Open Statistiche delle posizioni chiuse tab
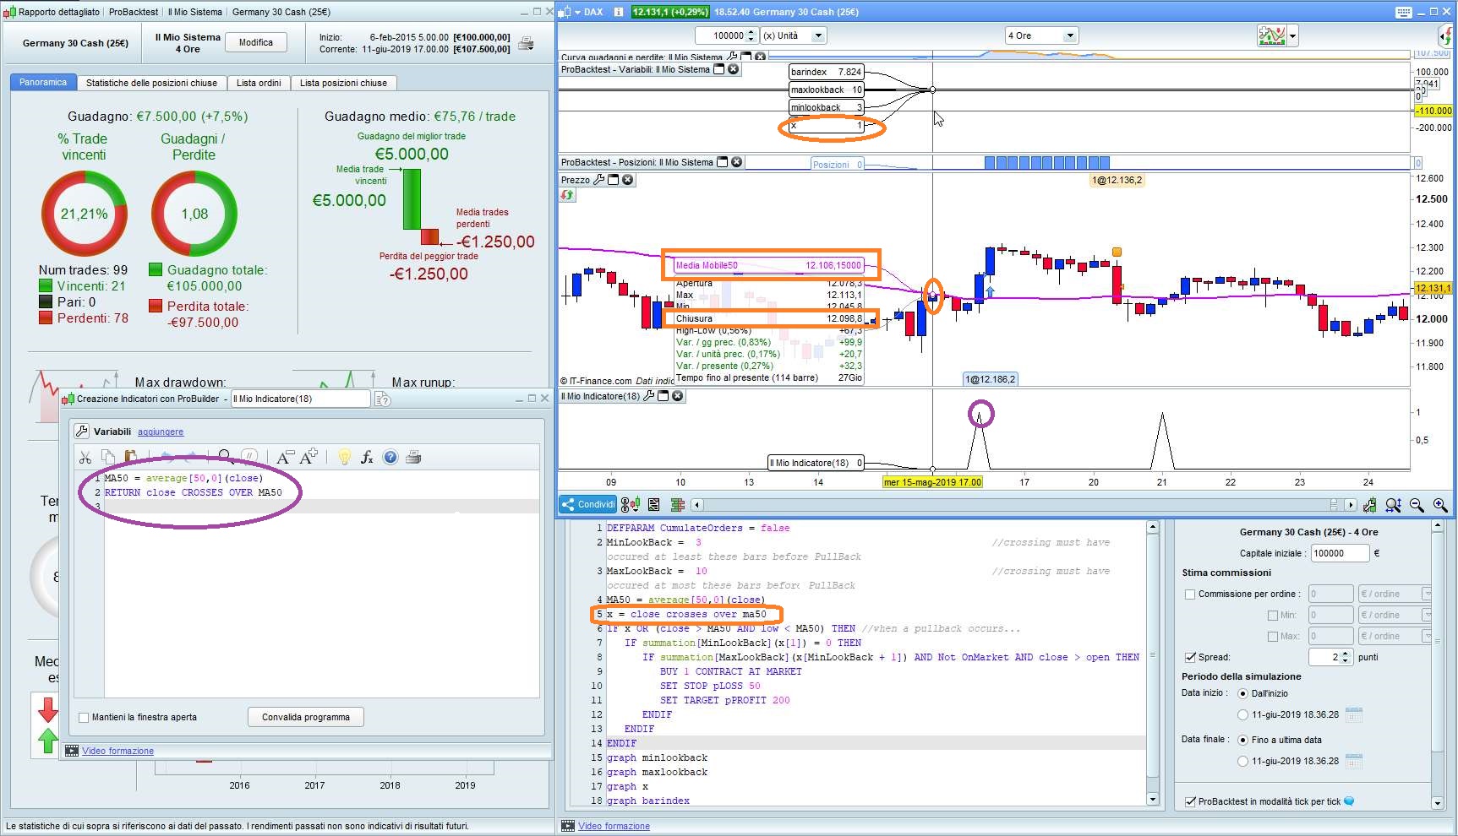The image size is (1458, 836). tap(151, 83)
